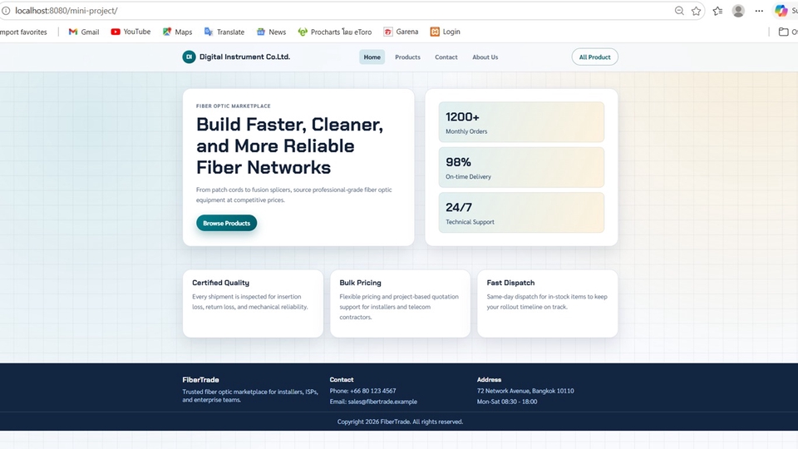Open the Garena bookmark
The height and width of the screenshot is (449, 798).
401,32
